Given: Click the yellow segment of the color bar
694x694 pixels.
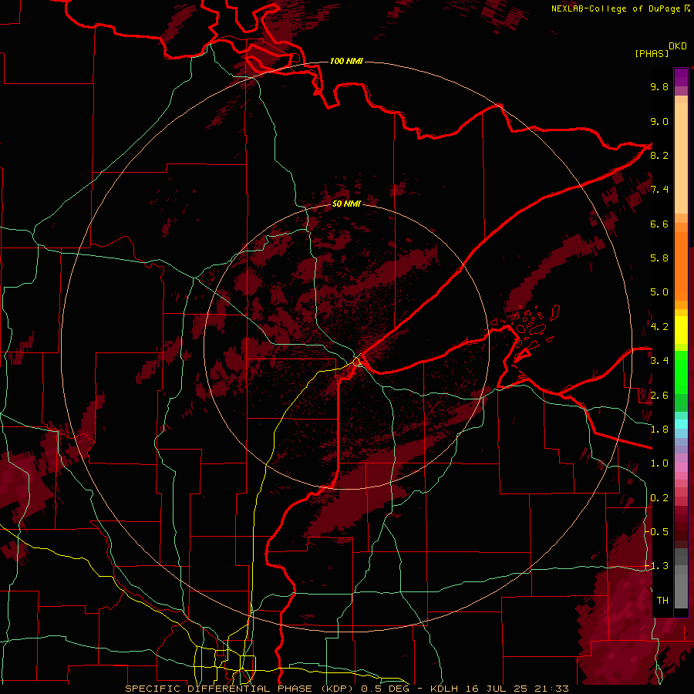Looking at the screenshot, I should tap(681, 330).
